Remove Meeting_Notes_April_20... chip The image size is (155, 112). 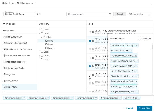(136, 61)
